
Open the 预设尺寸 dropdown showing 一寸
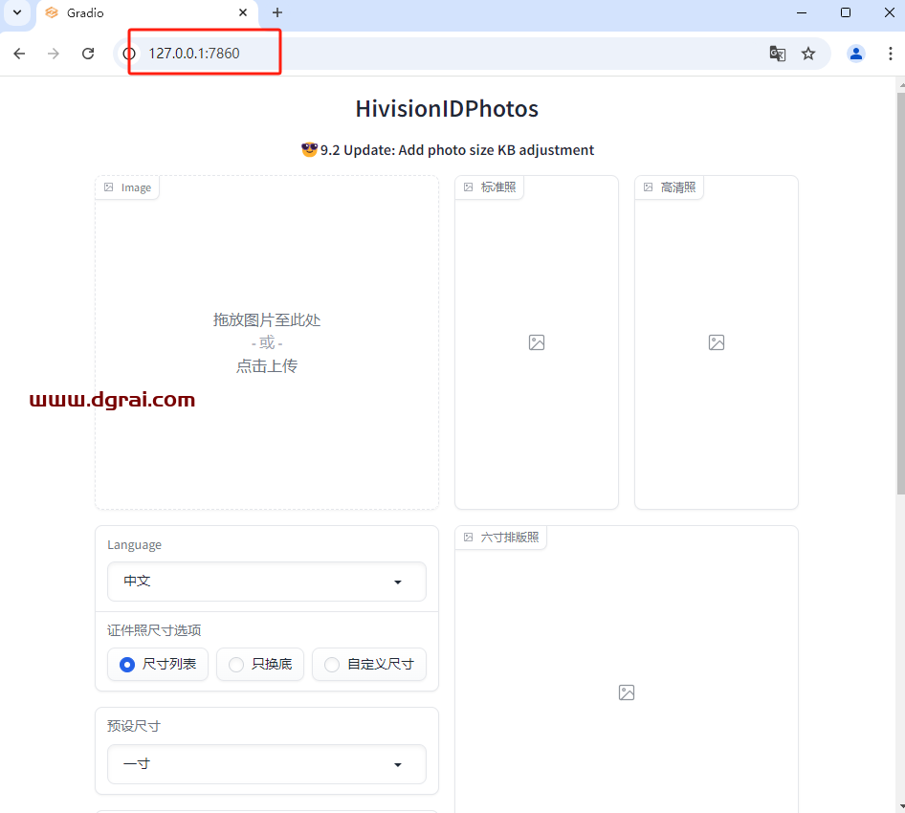[x=267, y=764]
